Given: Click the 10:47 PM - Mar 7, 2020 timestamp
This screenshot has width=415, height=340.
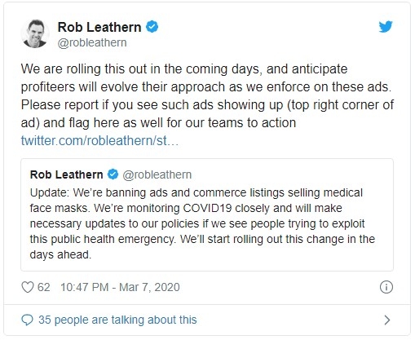Looking at the screenshot, I should click(x=120, y=287).
